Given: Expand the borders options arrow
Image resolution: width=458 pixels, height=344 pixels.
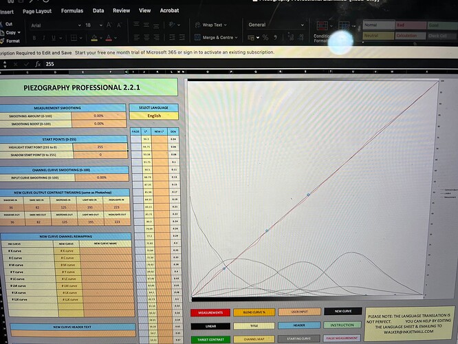Looking at the screenshot, I should pos(81,38).
